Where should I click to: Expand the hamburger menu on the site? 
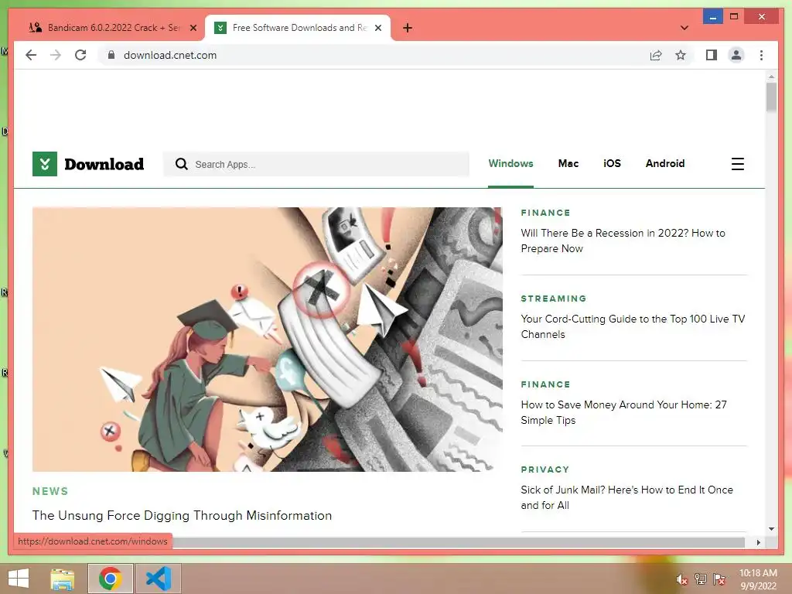(737, 164)
